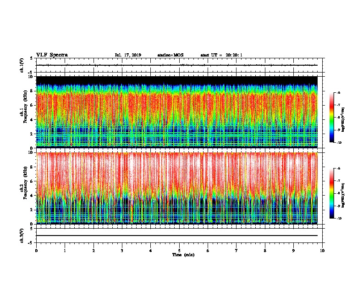Click time axis tick label "0"

pyautogui.click(x=36, y=251)
